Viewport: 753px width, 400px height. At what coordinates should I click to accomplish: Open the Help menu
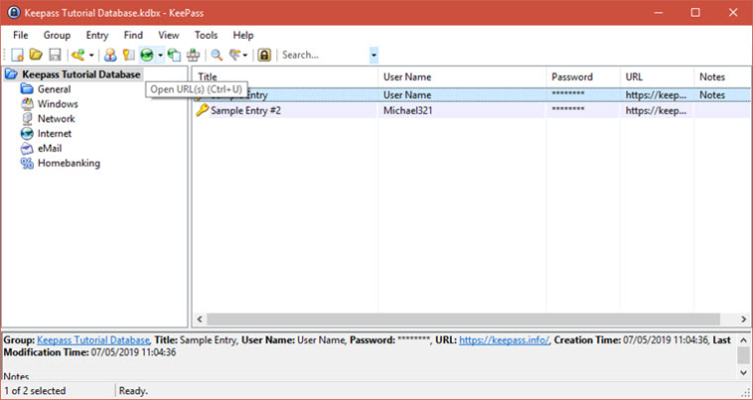coord(243,35)
